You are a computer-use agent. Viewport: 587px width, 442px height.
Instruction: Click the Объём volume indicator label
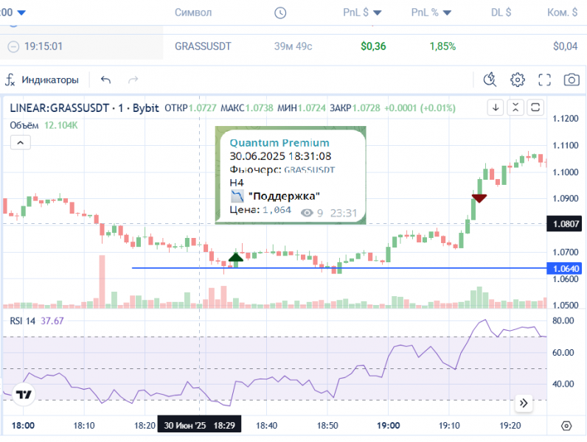click(24, 125)
